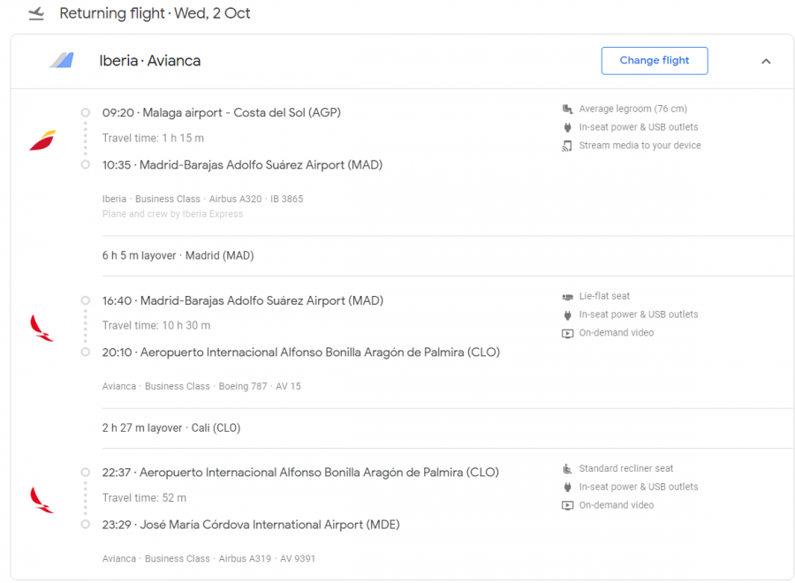Click the standard recliner seat icon

coord(567,468)
